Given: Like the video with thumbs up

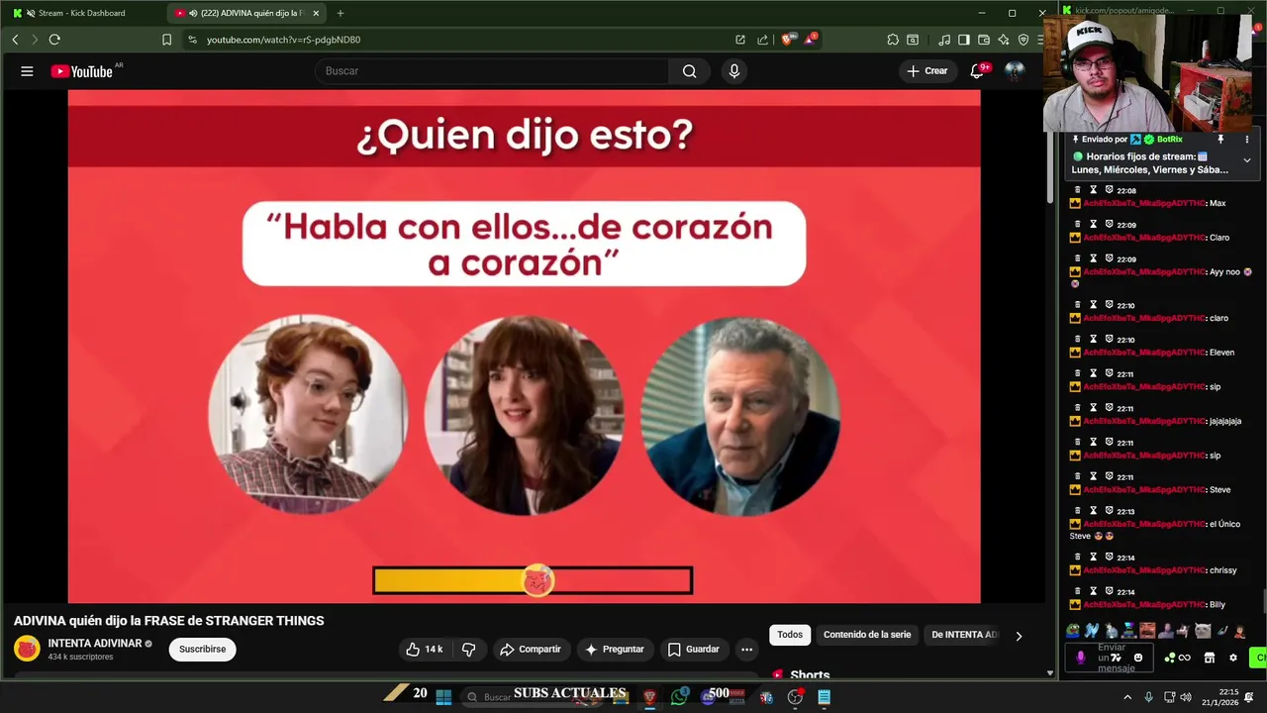Looking at the screenshot, I should 424,650.
